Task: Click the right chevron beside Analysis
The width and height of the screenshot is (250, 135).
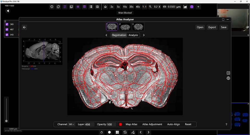Action: point(144,35)
